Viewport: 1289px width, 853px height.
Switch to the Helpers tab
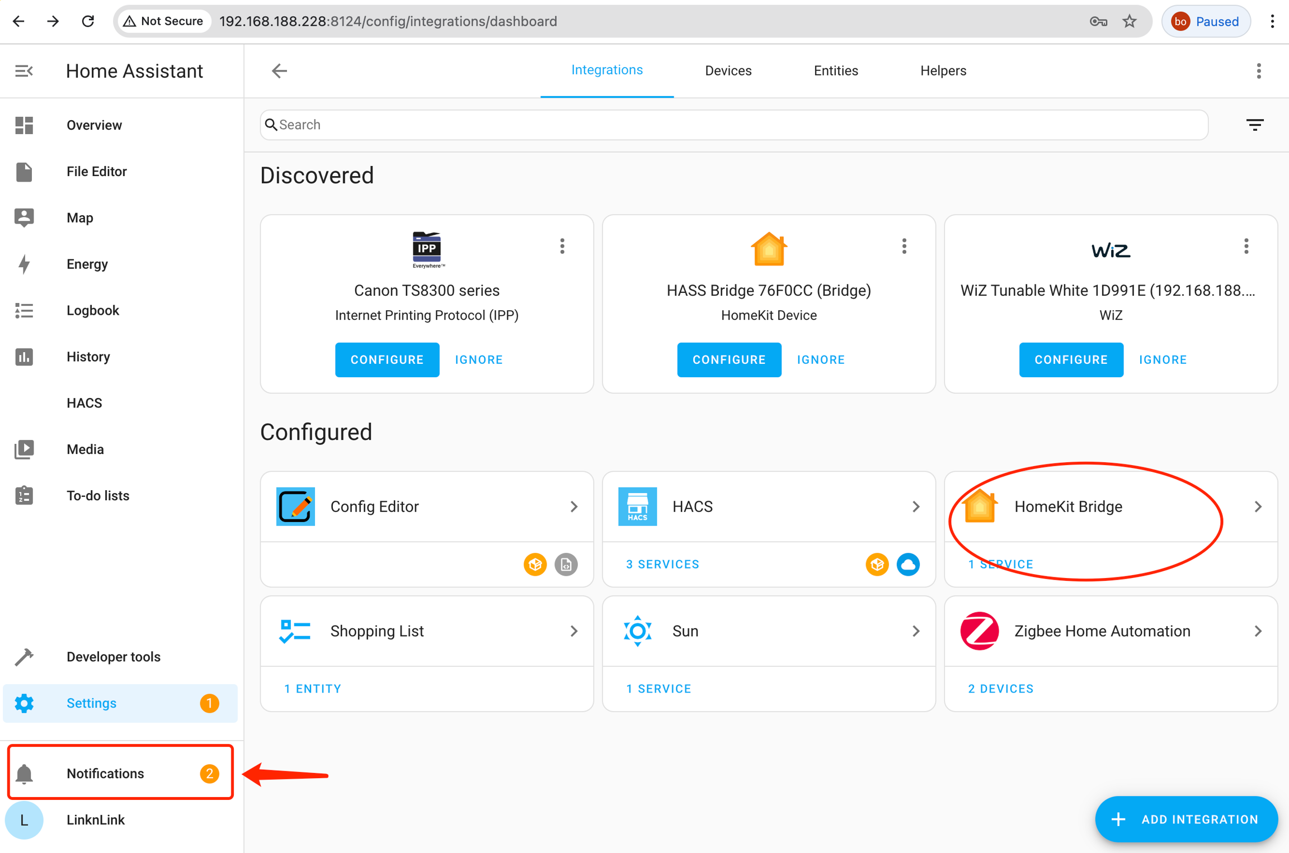click(x=943, y=71)
